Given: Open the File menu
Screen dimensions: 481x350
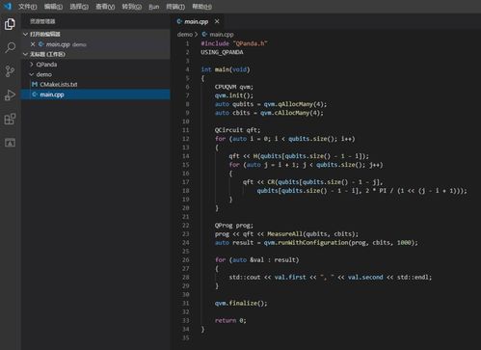Looking at the screenshot, I should (x=27, y=7).
